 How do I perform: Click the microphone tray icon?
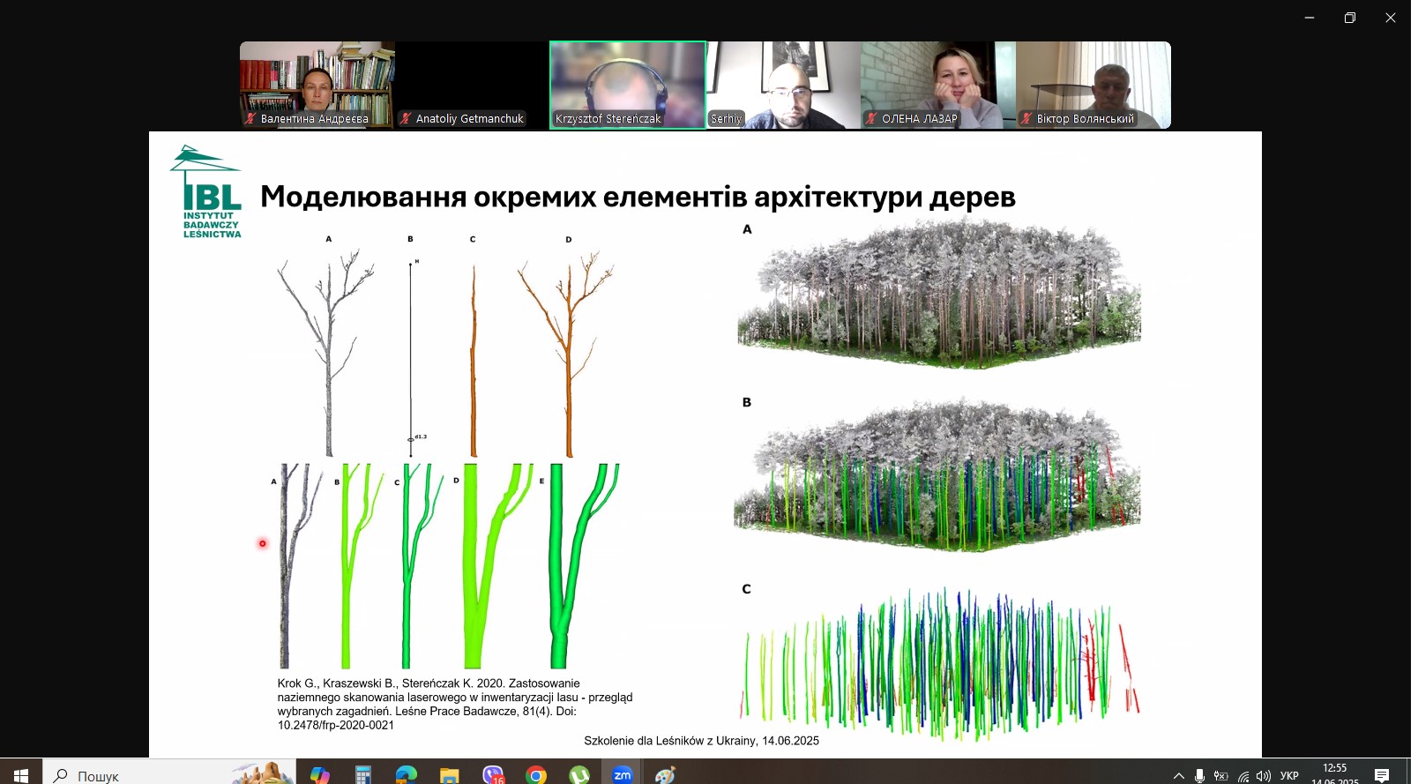1199,776
